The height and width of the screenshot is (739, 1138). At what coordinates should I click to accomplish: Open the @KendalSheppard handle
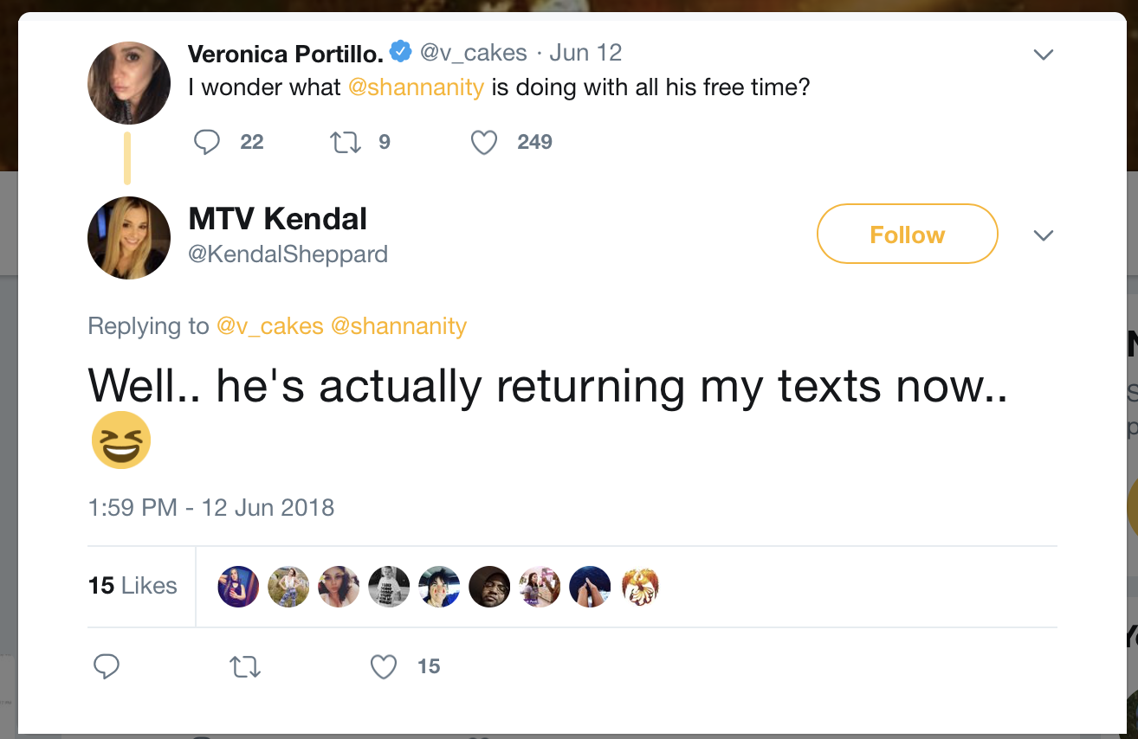click(288, 254)
